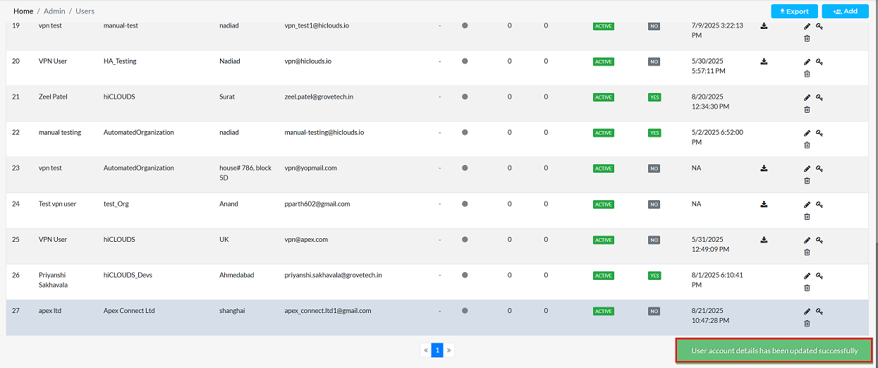Edit the manual testing user row

807,133
